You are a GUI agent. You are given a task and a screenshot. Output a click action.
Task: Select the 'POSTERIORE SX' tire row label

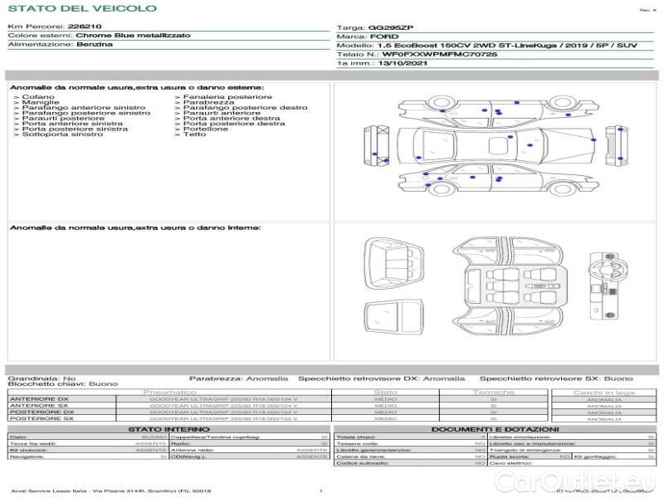(41, 419)
